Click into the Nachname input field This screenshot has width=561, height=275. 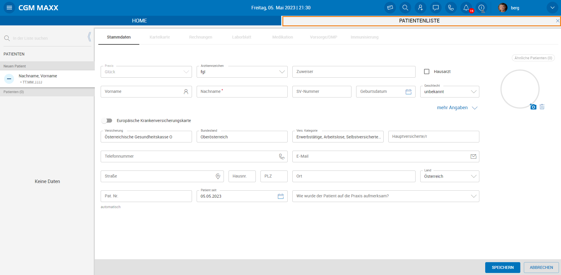click(242, 92)
